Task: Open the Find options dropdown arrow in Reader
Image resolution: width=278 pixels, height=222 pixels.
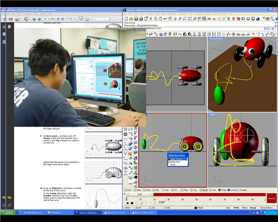Action: (x=110, y=19)
